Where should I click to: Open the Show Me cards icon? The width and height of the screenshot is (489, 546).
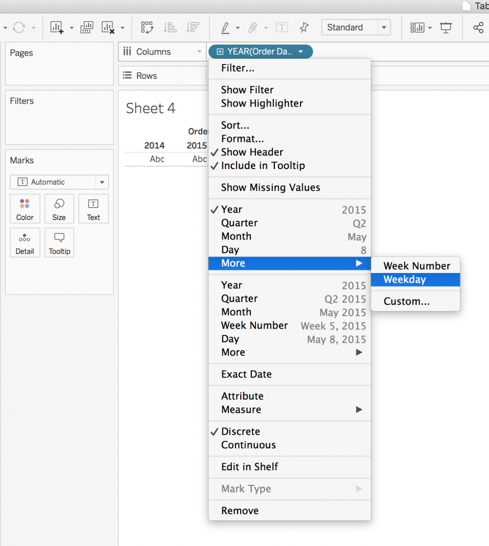[x=417, y=27]
